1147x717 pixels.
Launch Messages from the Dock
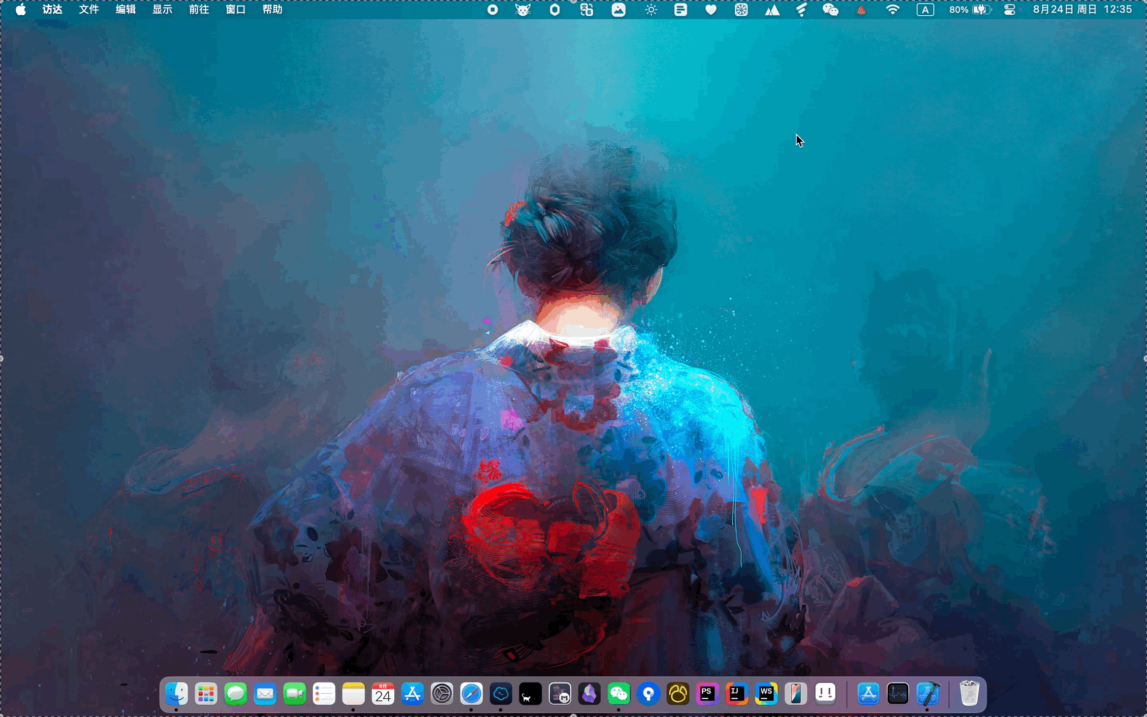point(236,694)
